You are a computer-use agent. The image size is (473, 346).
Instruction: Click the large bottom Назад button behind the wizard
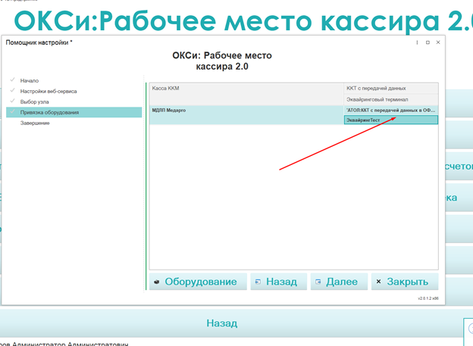click(221, 323)
